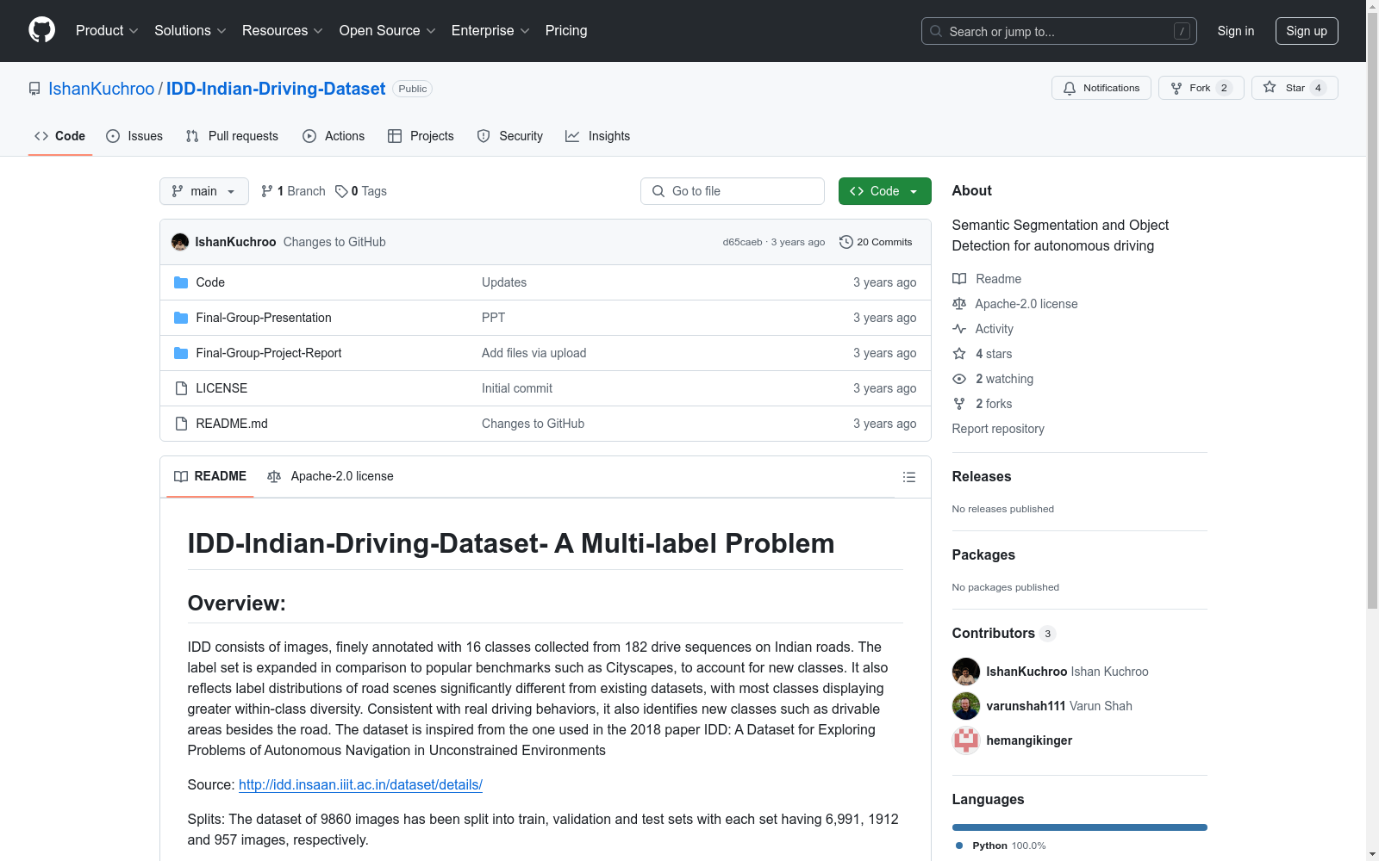Expand the Solutions menu
The image size is (1379, 861).
(x=190, y=31)
